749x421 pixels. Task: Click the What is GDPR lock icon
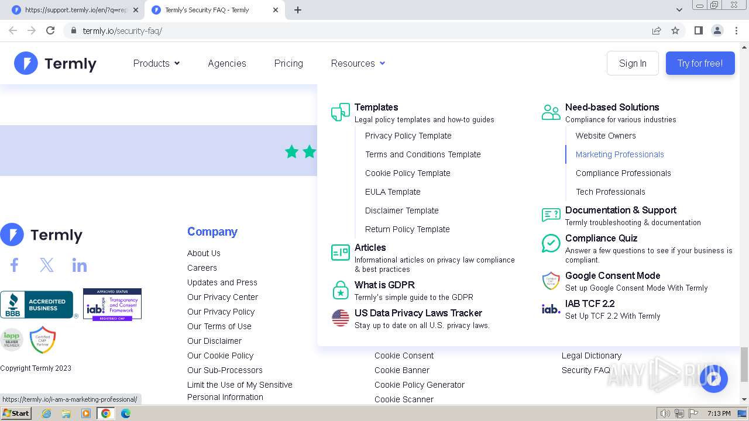(x=341, y=290)
